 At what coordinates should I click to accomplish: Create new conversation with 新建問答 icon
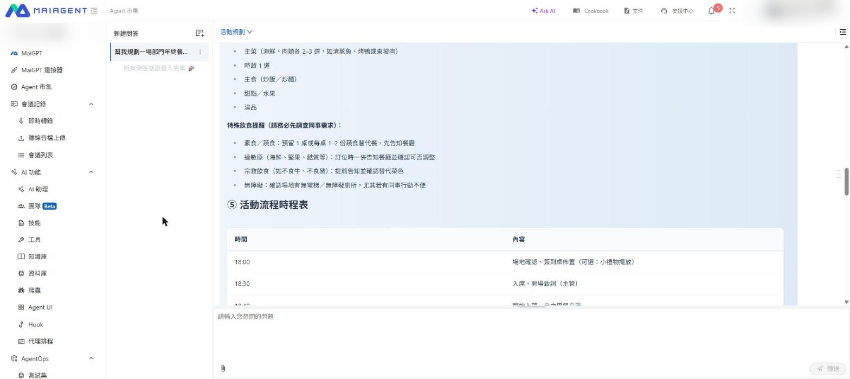199,34
